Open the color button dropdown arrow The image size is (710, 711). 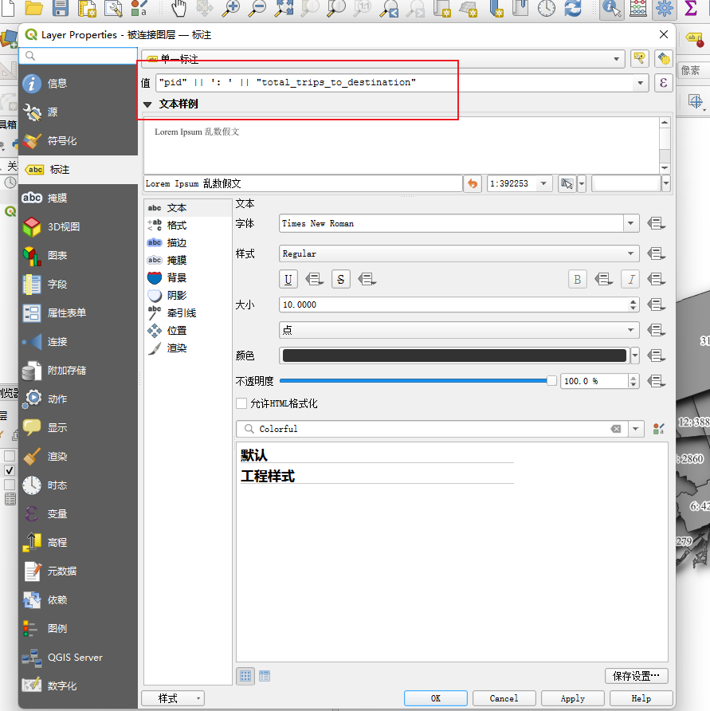click(x=635, y=355)
